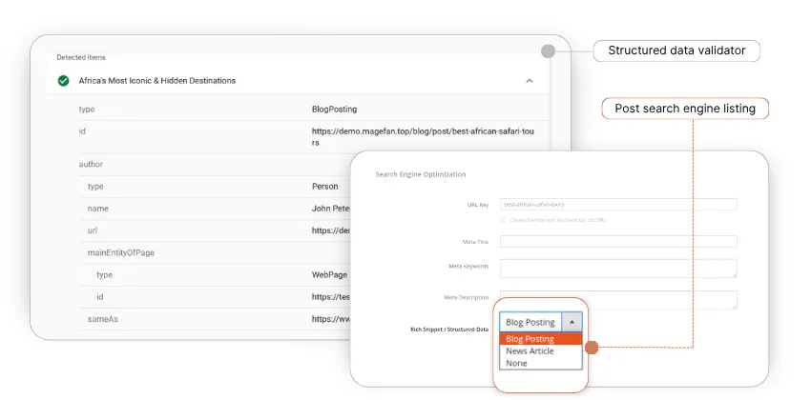Click the gray Structured data validator callout dot
Screen dimensions: 811x400
pos(547,50)
